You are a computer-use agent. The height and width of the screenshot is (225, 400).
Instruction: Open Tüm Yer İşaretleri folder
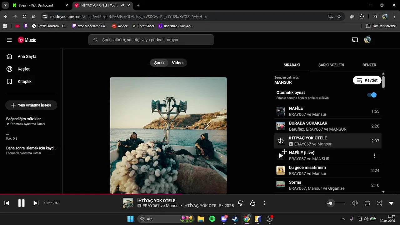[x=381, y=26]
